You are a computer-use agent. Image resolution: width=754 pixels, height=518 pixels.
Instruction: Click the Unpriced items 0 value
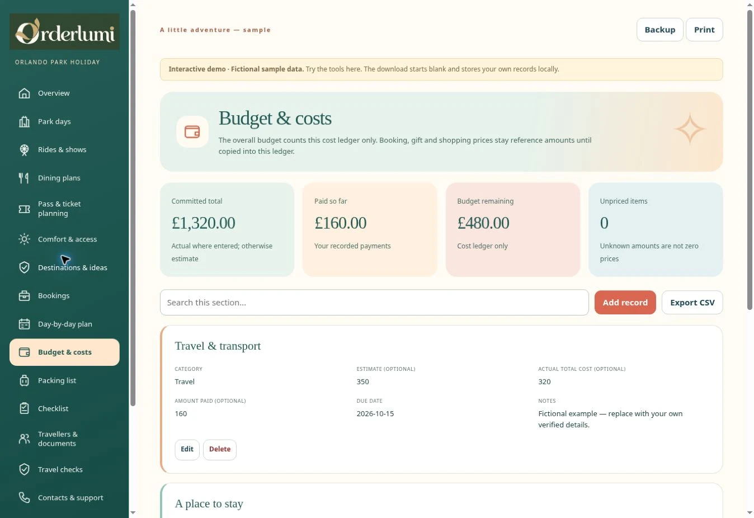604,223
